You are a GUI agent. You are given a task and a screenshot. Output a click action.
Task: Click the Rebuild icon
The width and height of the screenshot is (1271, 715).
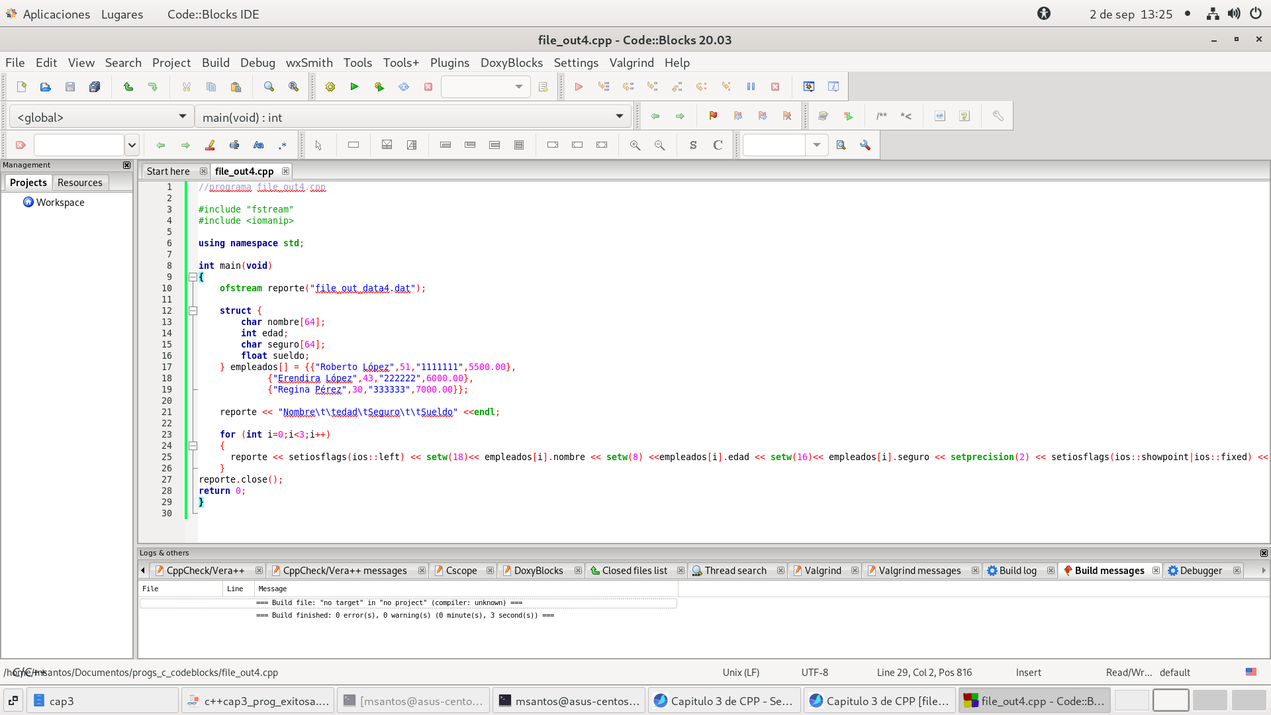coord(404,87)
